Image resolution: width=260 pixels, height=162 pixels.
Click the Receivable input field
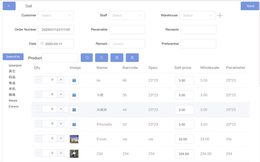[127, 29]
